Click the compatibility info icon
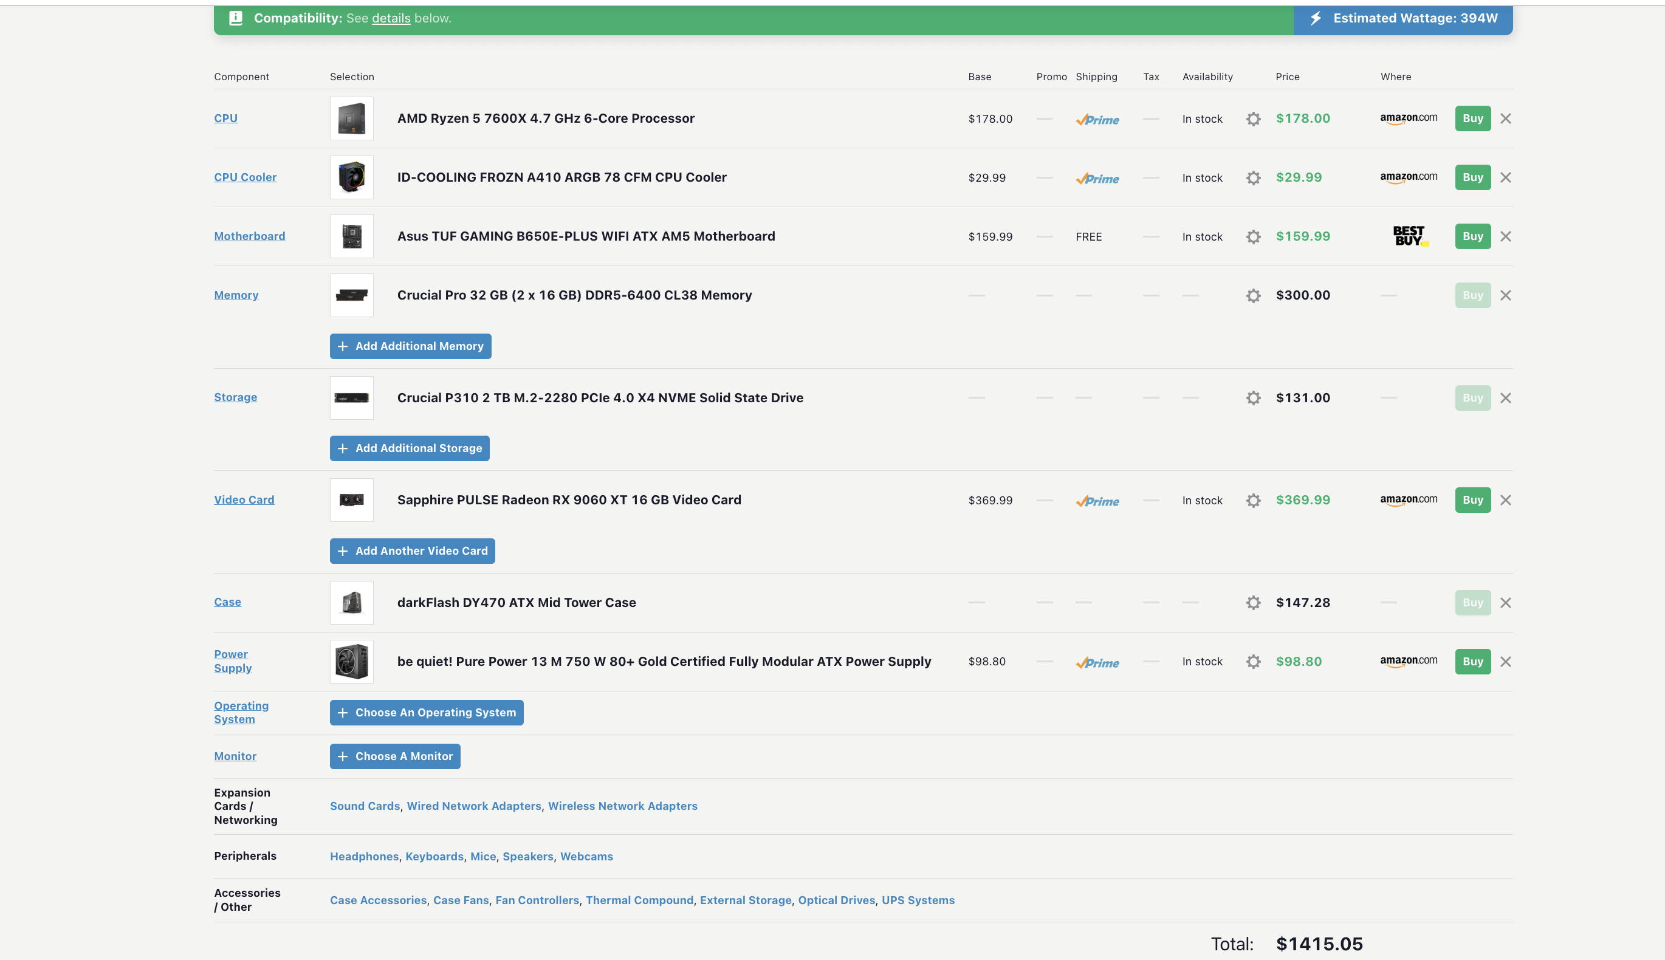This screenshot has width=1665, height=960. point(235,18)
